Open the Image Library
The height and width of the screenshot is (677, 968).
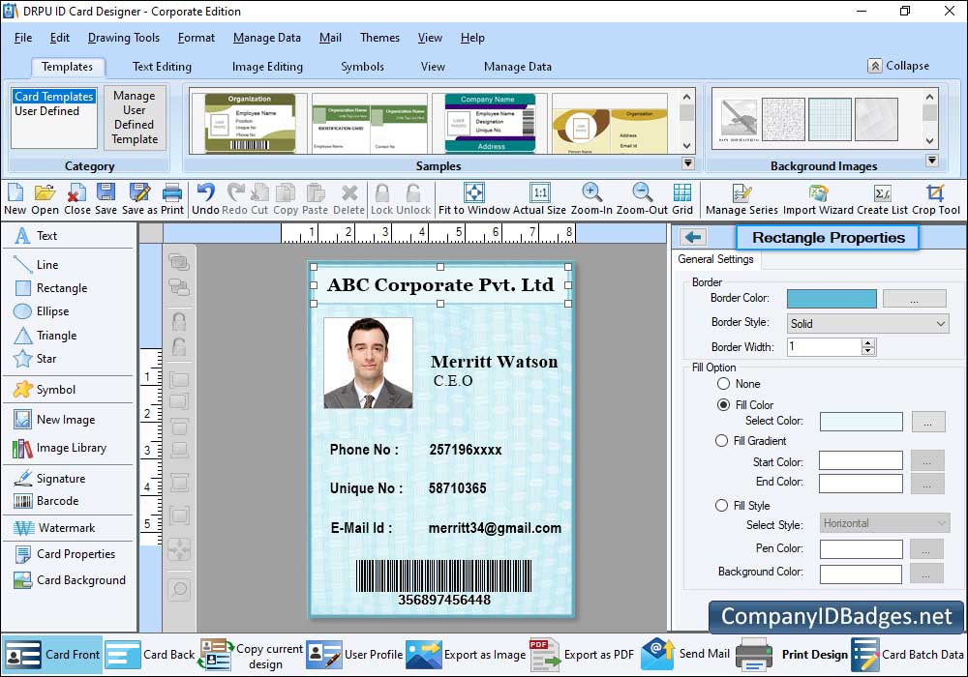(60, 448)
